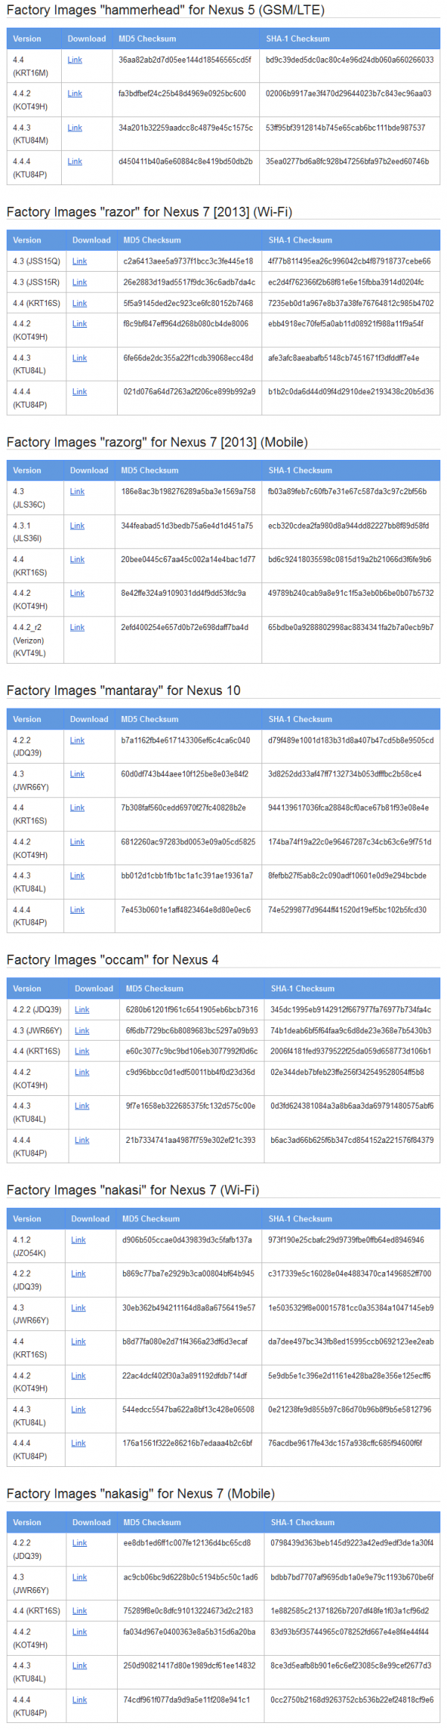Download mantaray 4.4.3 (KTU84L) factory image
This screenshot has height=1729, width=447.
(x=77, y=876)
